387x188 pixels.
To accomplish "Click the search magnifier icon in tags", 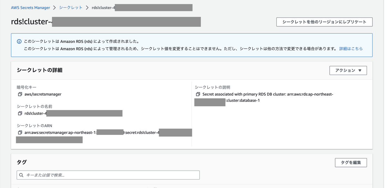I will pyautogui.click(x=21, y=175).
